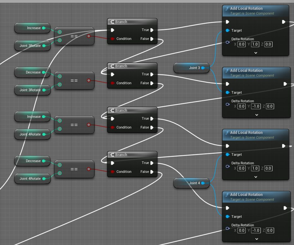The height and width of the screenshot is (245, 294).
Task: Expand the bottom Add Local Rotation node's chevron
Action: [257, 239]
